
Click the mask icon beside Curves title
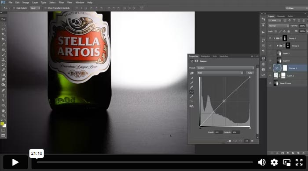click(x=196, y=61)
